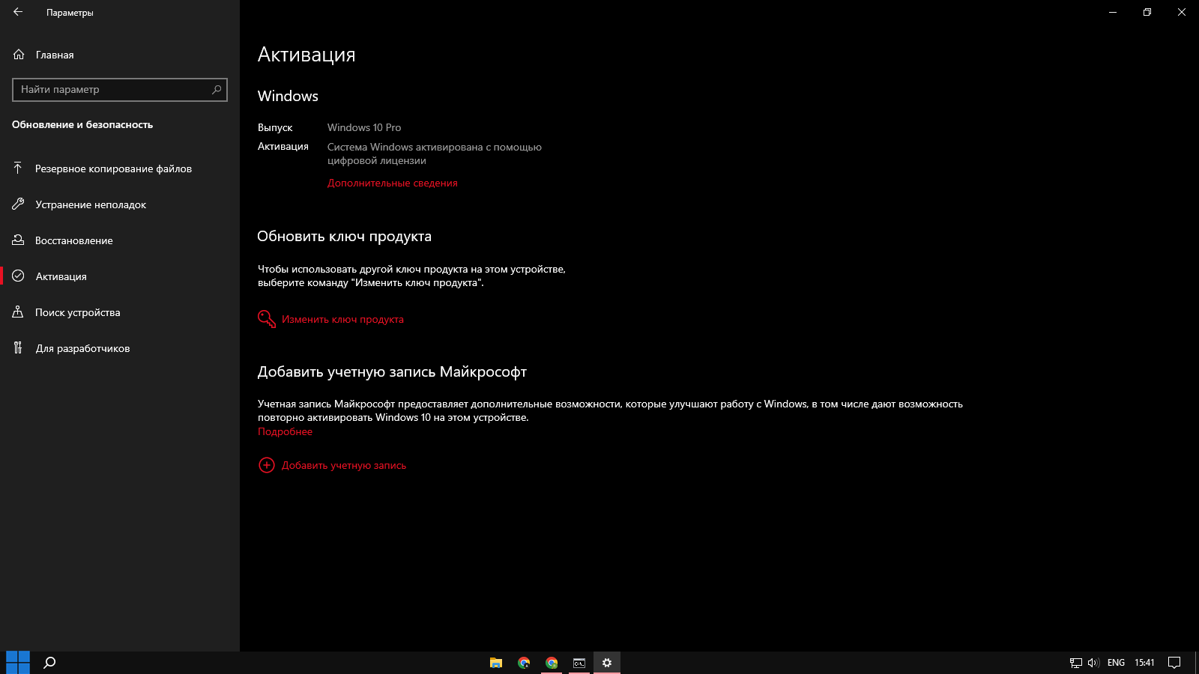Click the Обновить ключ продукта heading
The width and height of the screenshot is (1199, 674).
click(344, 237)
